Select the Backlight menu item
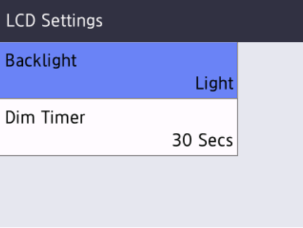 tap(119, 70)
